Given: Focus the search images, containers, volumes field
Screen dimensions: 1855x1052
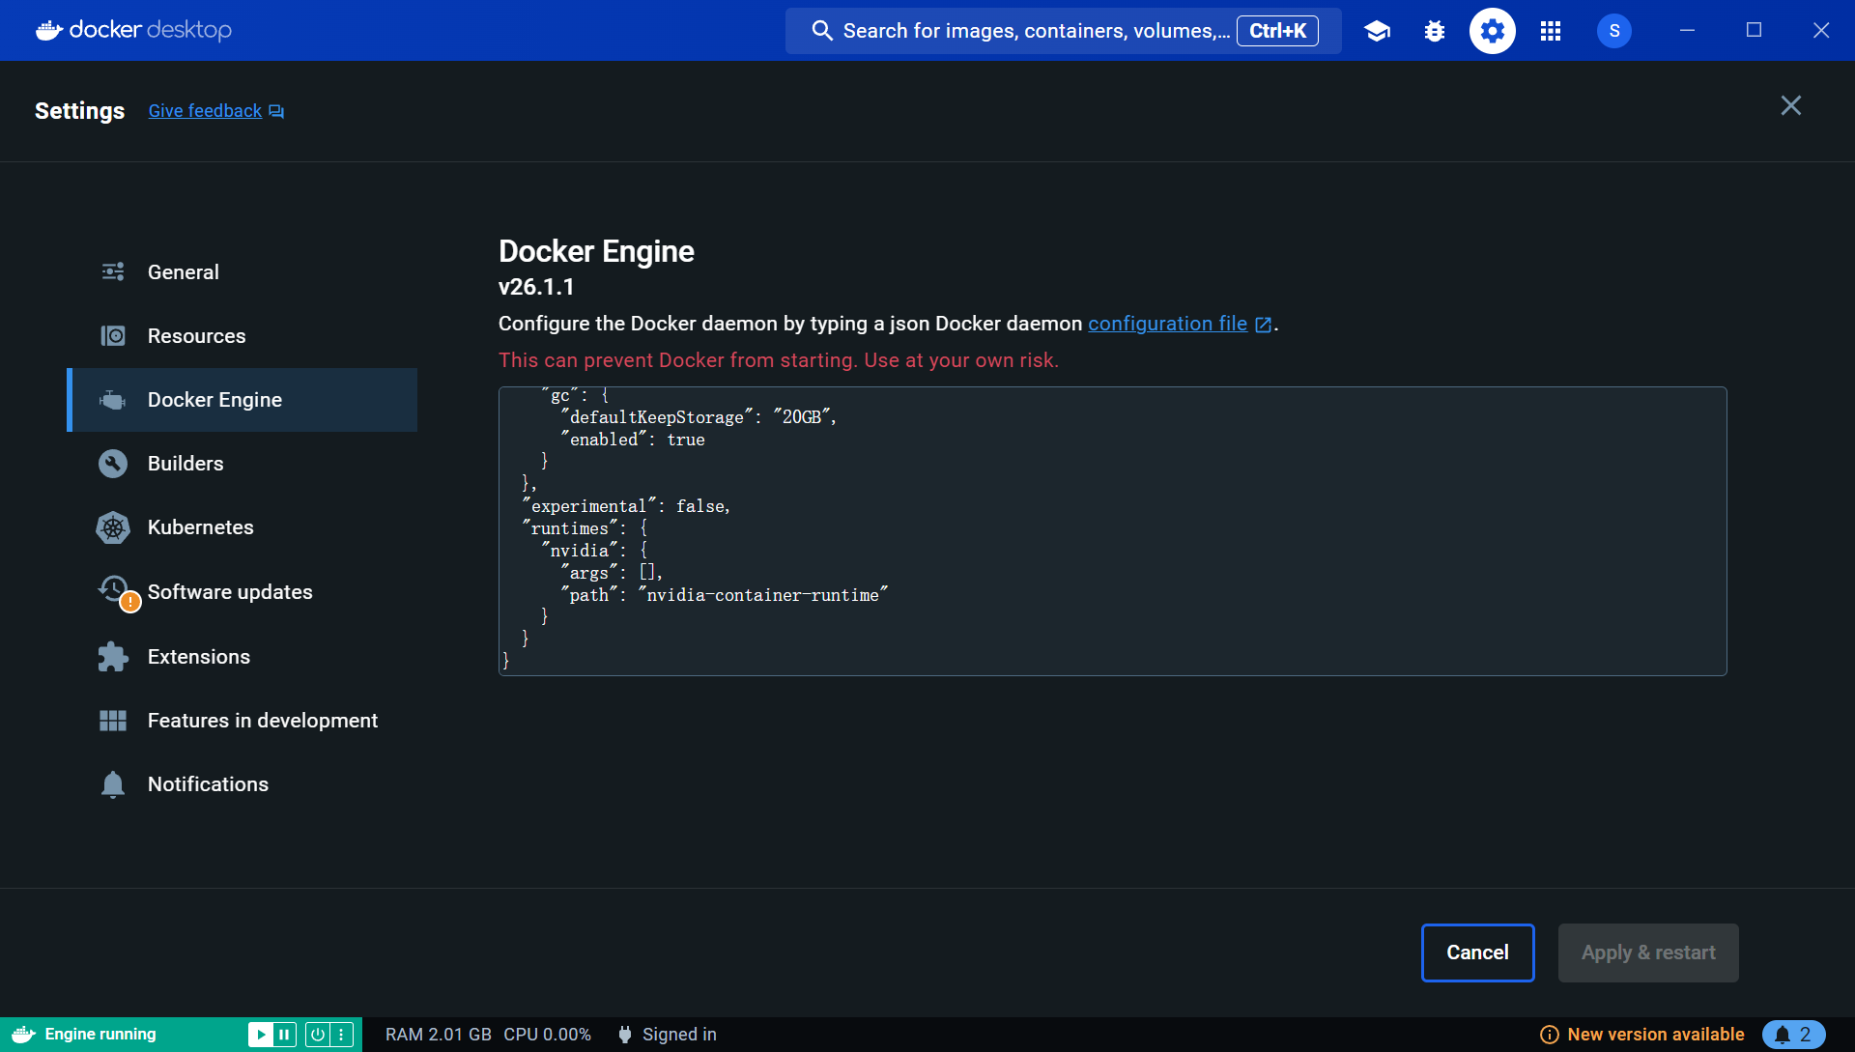Looking at the screenshot, I should coord(1063,31).
